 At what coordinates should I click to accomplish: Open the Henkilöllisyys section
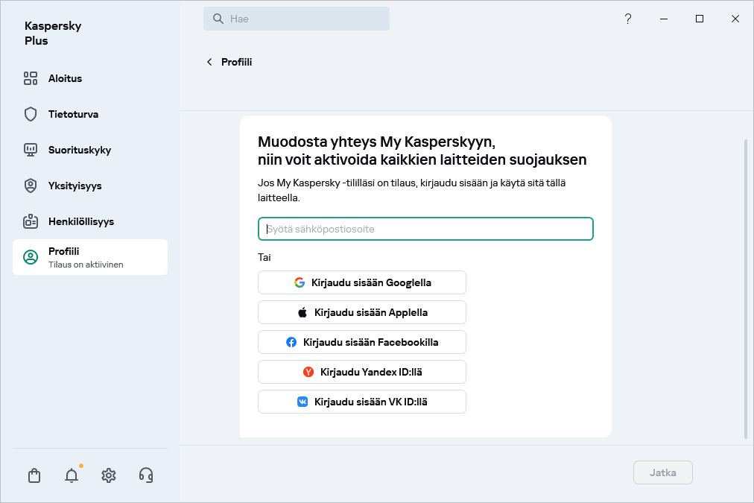(x=80, y=221)
